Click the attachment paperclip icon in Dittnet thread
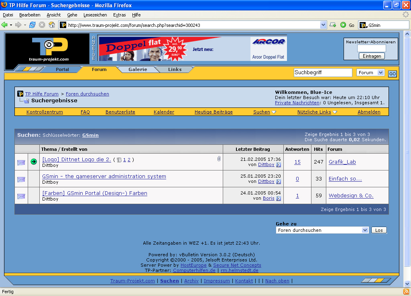This screenshot has height=296, width=411. tap(219, 159)
